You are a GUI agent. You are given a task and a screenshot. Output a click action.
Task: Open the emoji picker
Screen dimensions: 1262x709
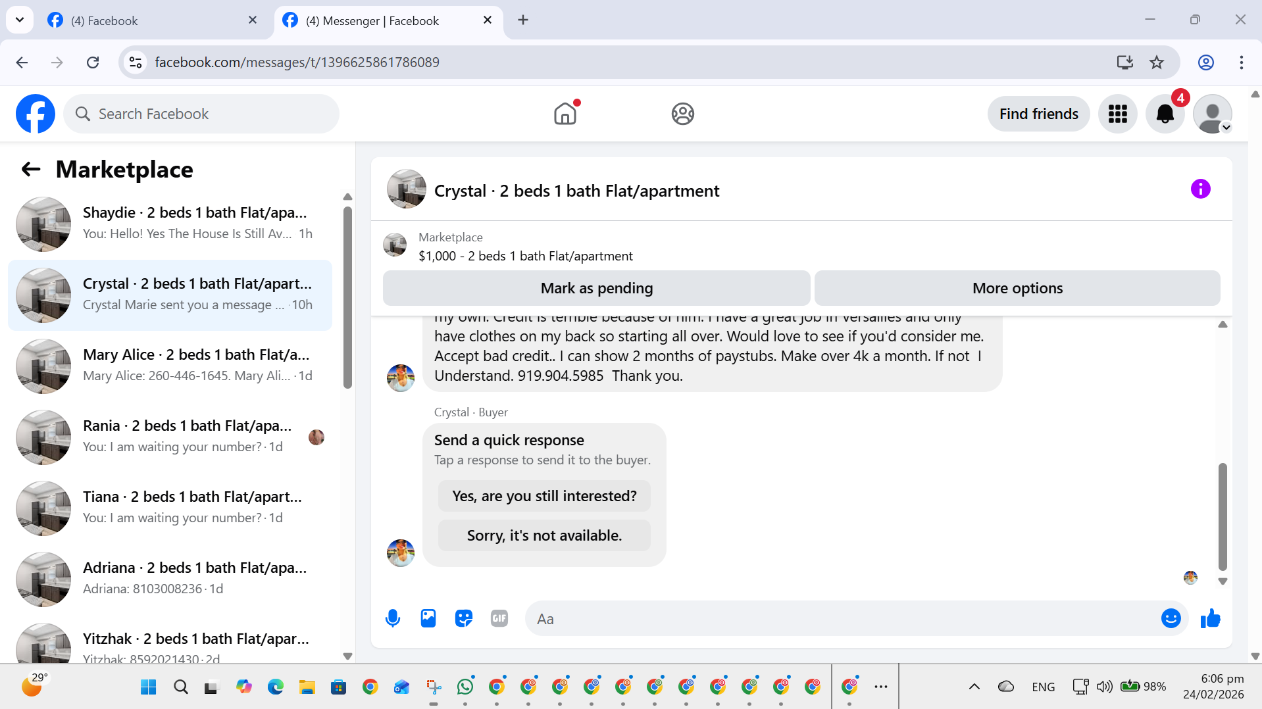(1171, 618)
